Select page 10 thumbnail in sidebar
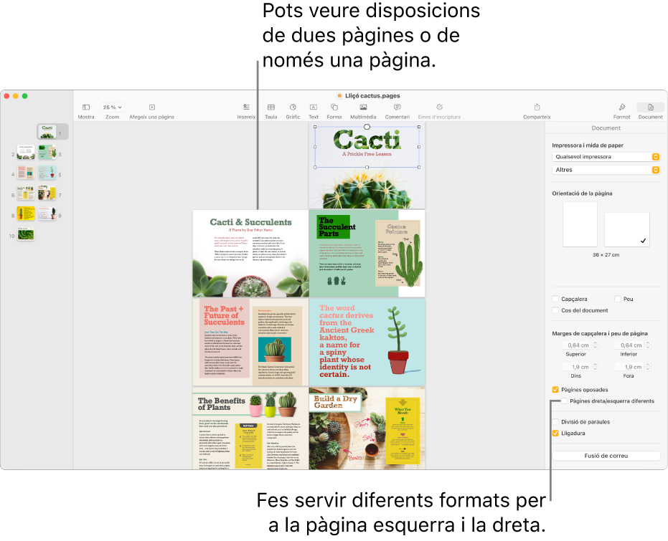 pos(26,234)
